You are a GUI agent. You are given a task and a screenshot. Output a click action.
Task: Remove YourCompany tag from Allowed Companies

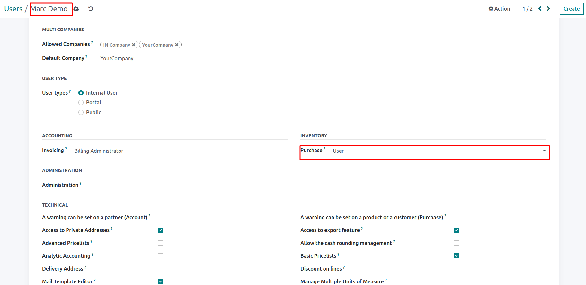(x=177, y=45)
